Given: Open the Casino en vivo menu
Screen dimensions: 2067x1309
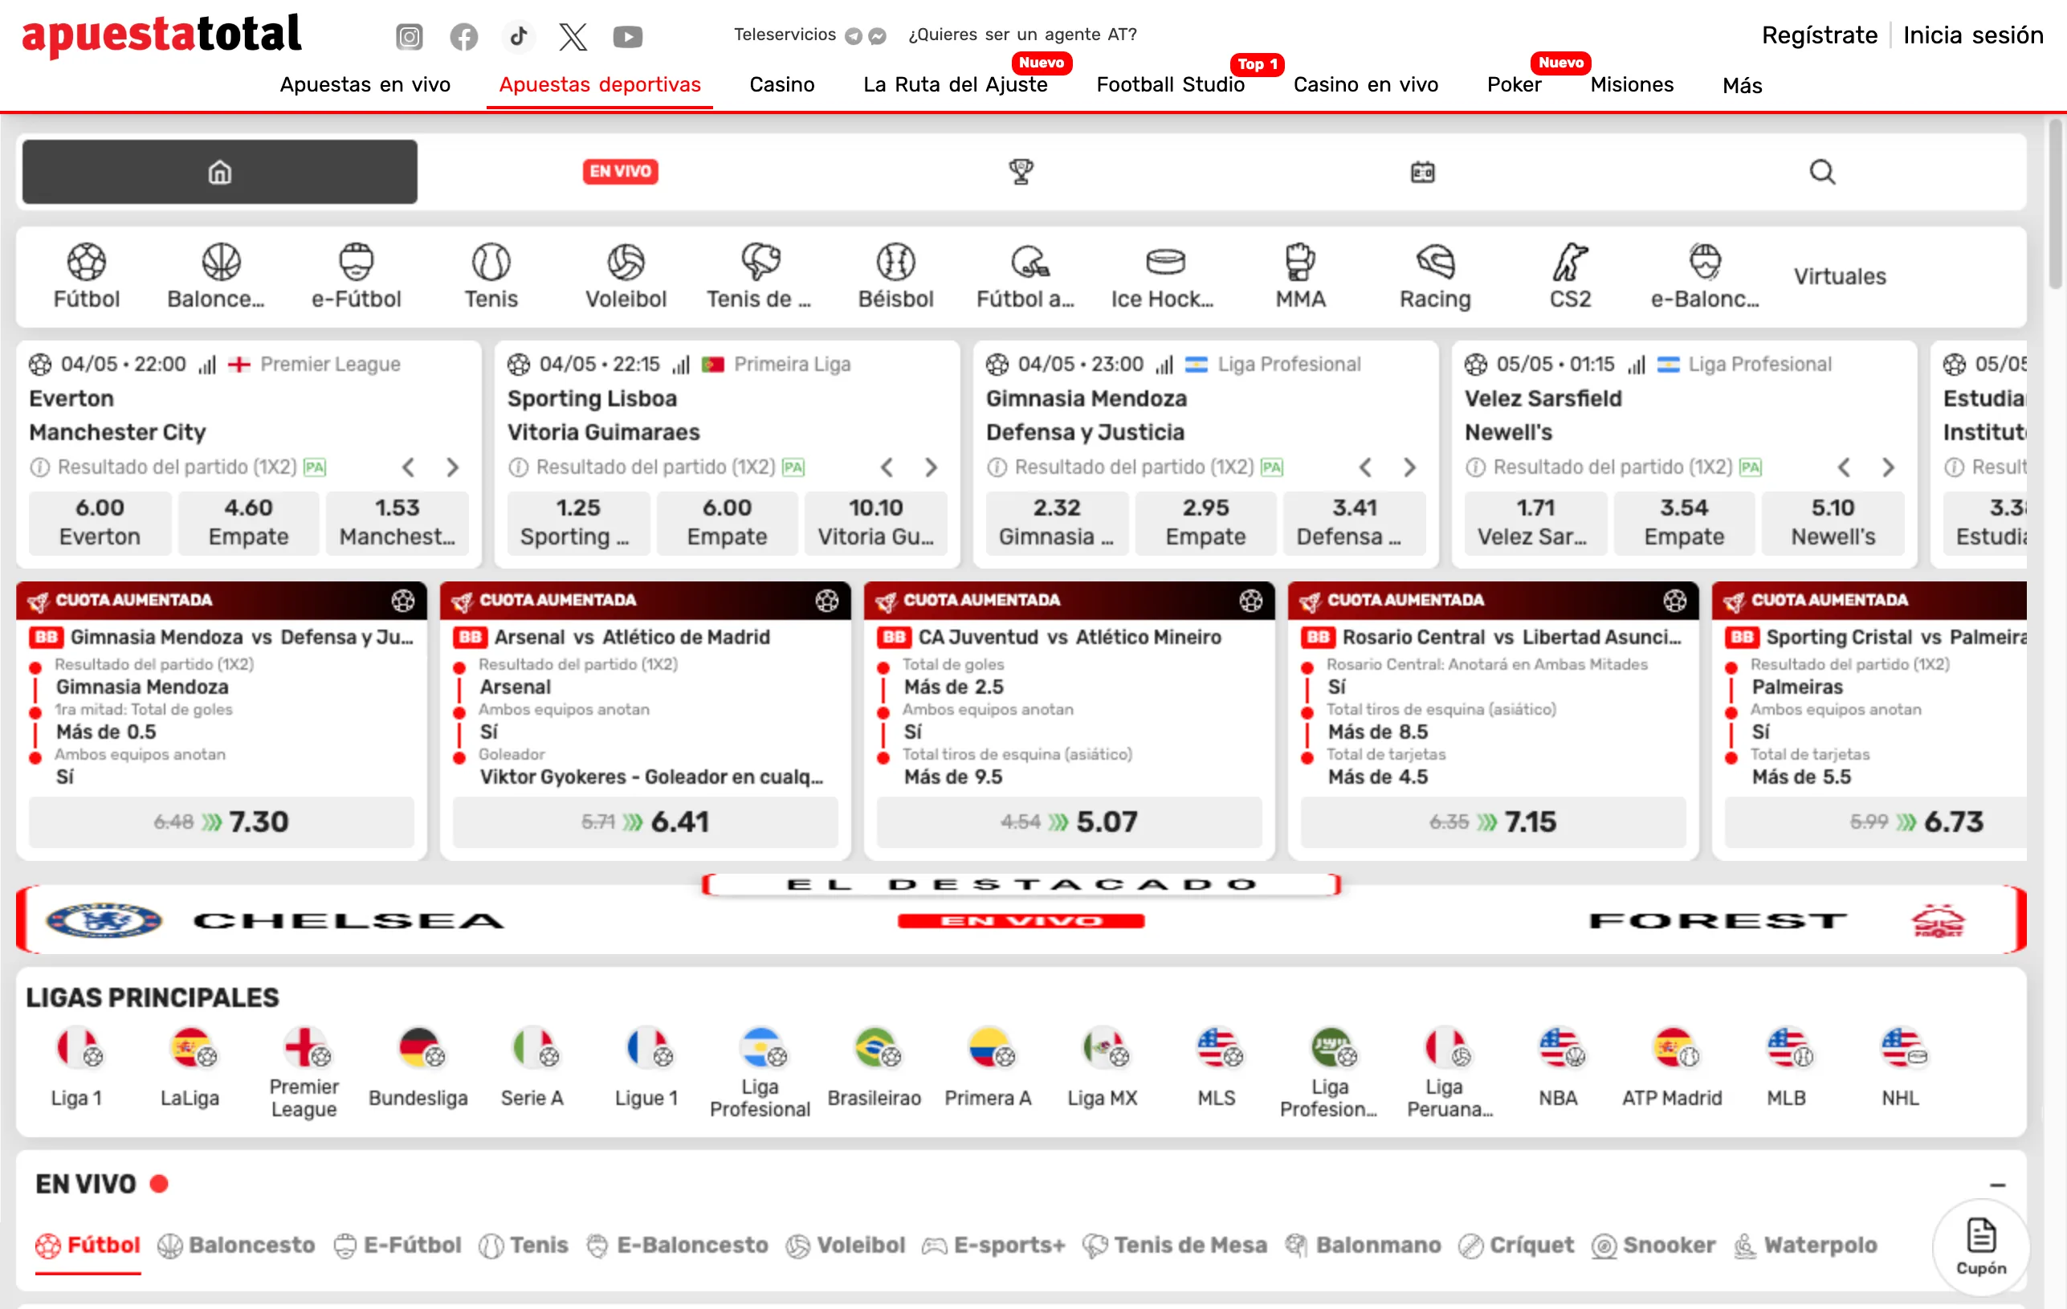Looking at the screenshot, I should [1365, 85].
